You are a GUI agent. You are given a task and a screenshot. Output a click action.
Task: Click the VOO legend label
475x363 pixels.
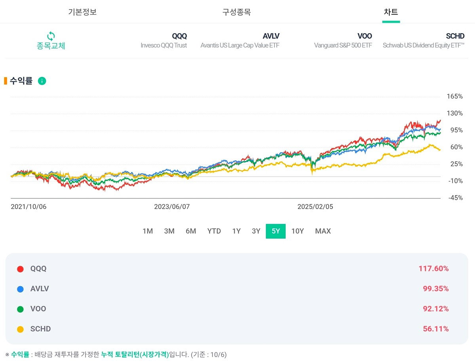click(38, 309)
